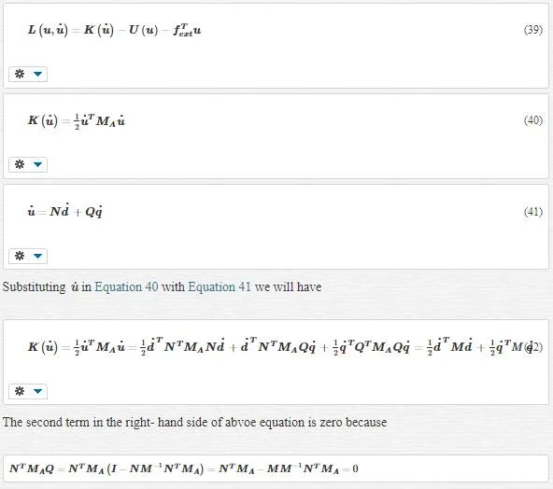Click the NᵀM_AQ = 0 formula box
The height and width of the screenshot is (489, 553).
tap(276, 468)
